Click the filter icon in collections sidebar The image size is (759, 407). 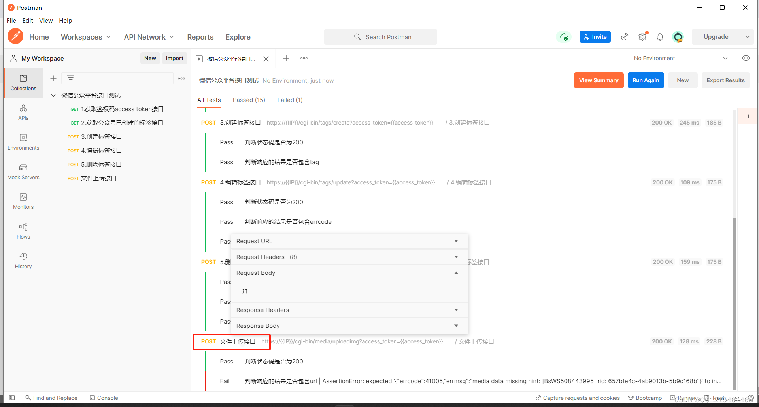(x=71, y=78)
